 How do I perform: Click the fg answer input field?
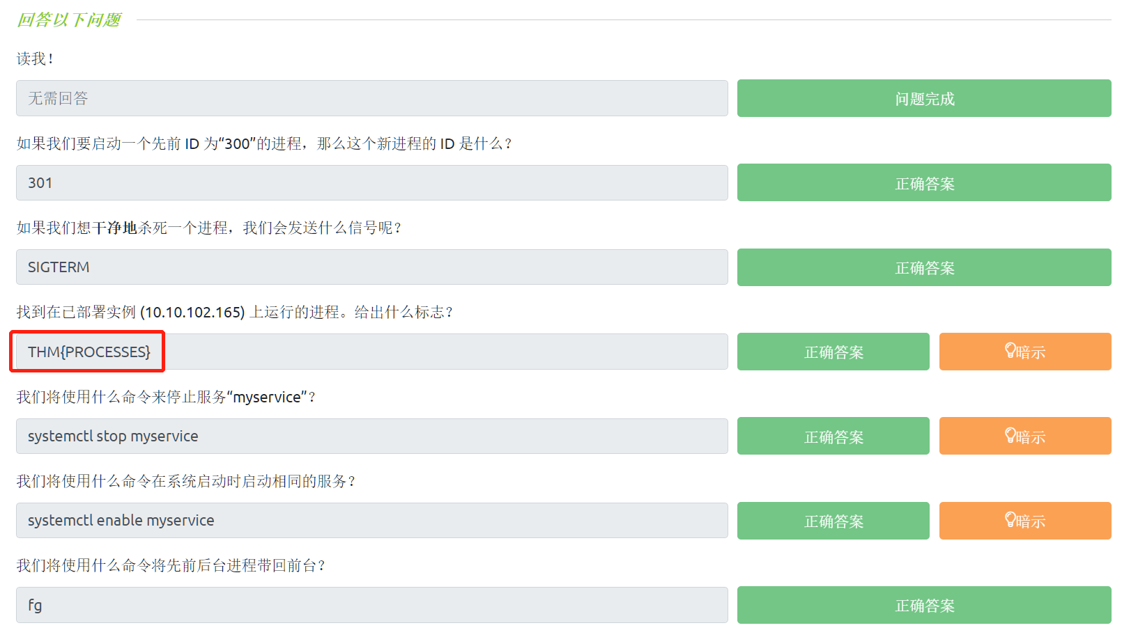[371, 605]
